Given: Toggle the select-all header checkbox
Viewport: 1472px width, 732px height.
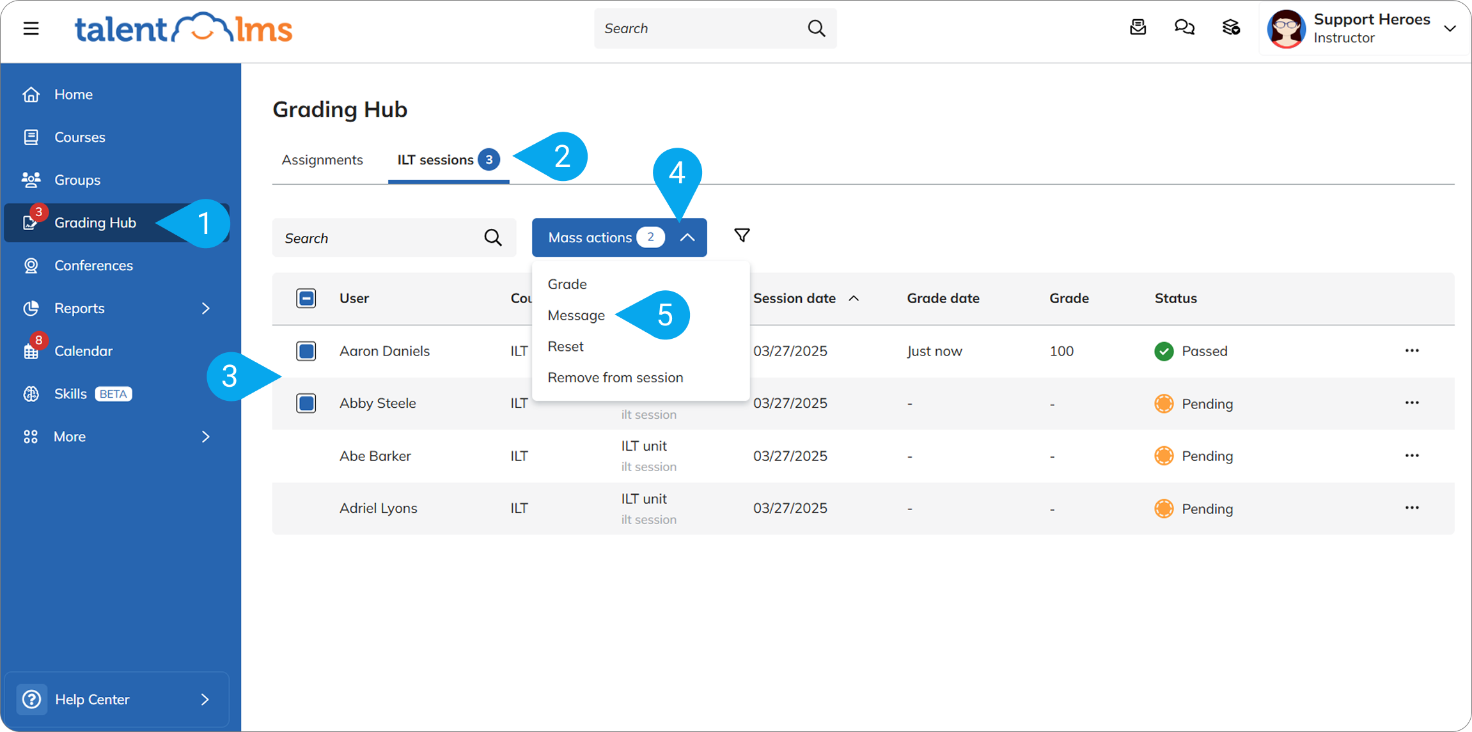Looking at the screenshot, I should pyautogui.click(x=306, y=298).
